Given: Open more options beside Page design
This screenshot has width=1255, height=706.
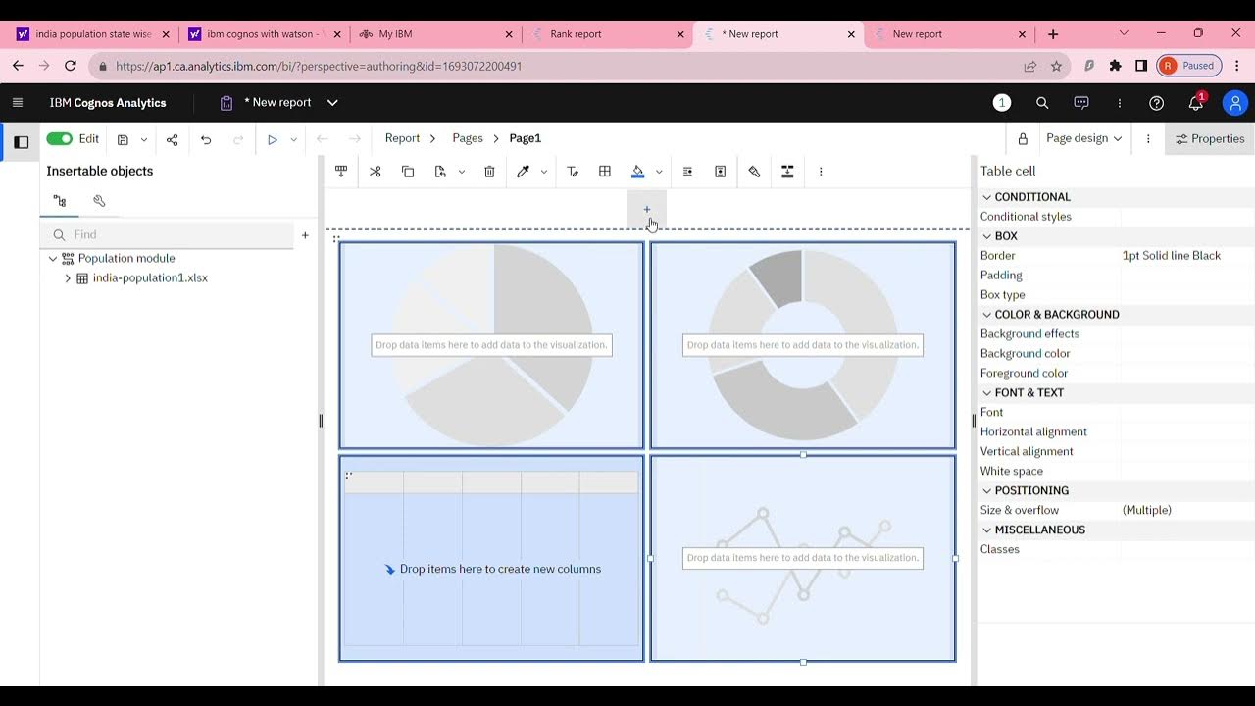Looking at the screenshot, I should (x=1148, y=139).
